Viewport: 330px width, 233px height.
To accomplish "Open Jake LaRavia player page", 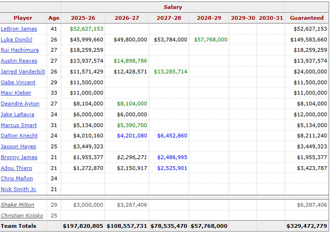I will 17,114.
